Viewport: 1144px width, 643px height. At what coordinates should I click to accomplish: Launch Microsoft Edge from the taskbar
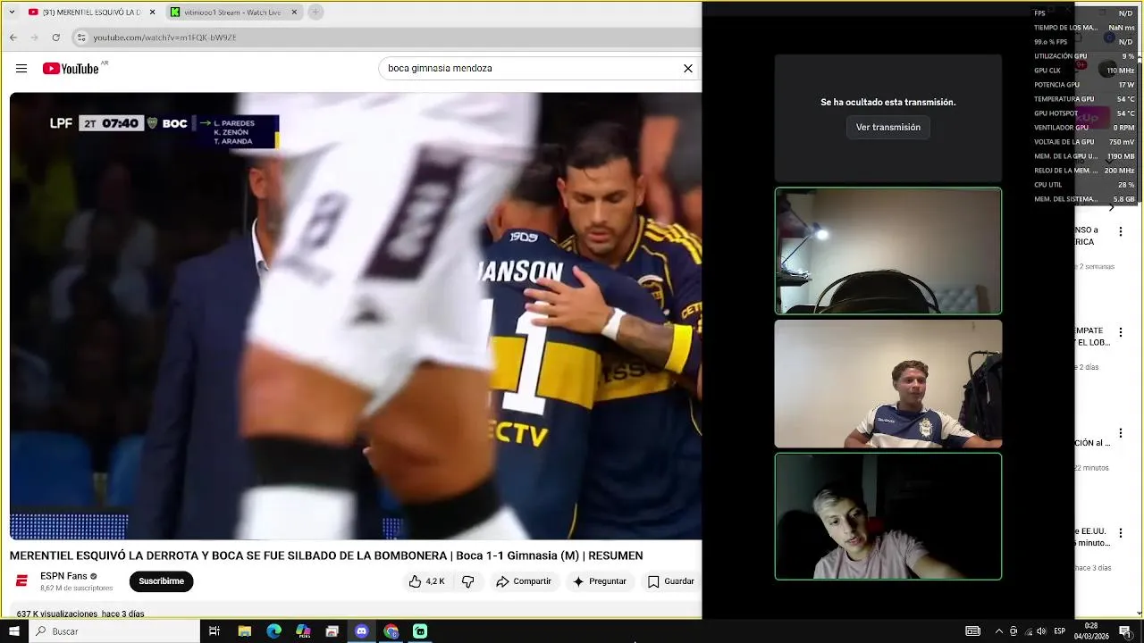[273, 631]
